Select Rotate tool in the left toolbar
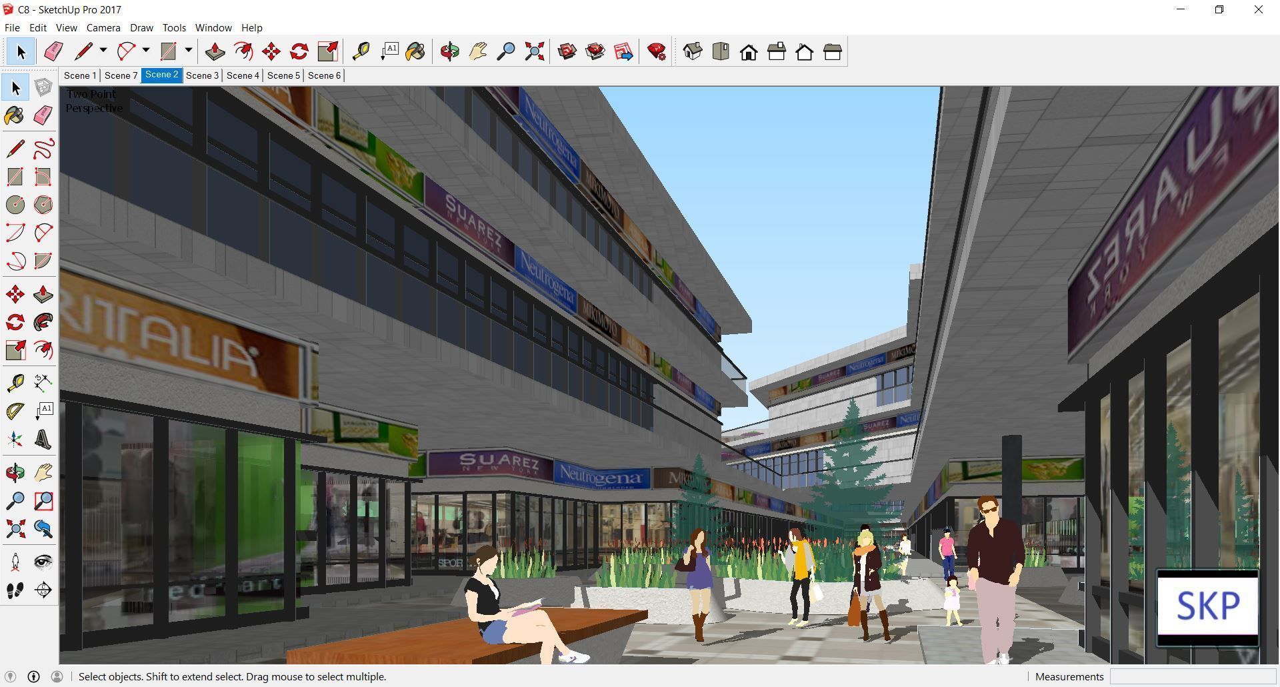Image resolution: width=1280 pixels, height=687 pixels. pos(15,323)
